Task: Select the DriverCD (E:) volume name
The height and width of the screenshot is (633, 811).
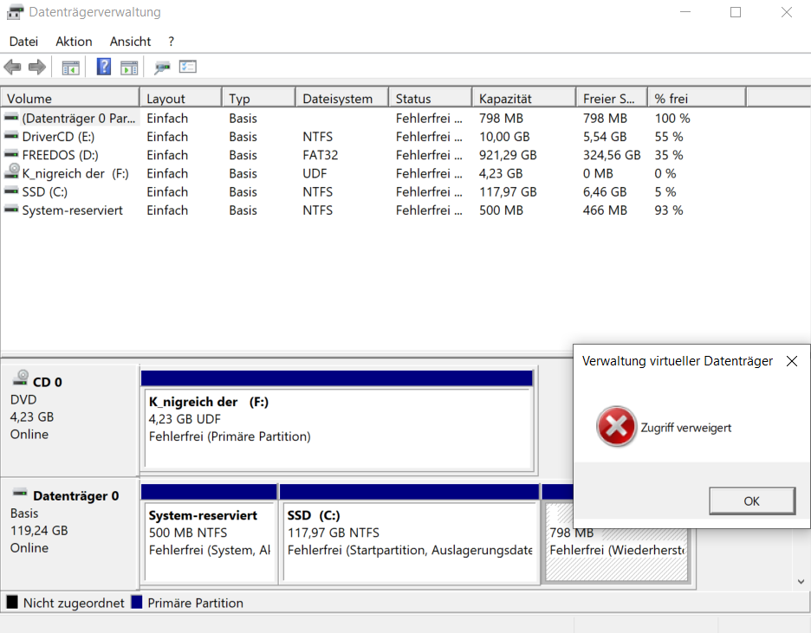Action: 58,137
